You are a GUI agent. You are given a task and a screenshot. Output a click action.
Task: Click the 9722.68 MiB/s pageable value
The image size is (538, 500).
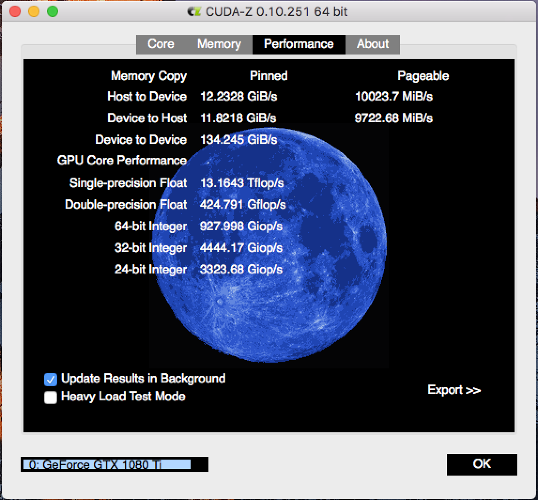393,118
